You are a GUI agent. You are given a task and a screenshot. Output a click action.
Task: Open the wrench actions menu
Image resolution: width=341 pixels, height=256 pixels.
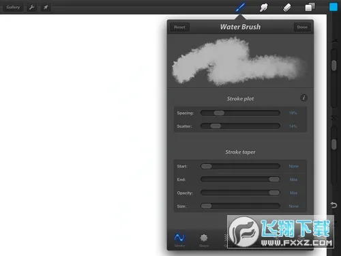(31, 8)
